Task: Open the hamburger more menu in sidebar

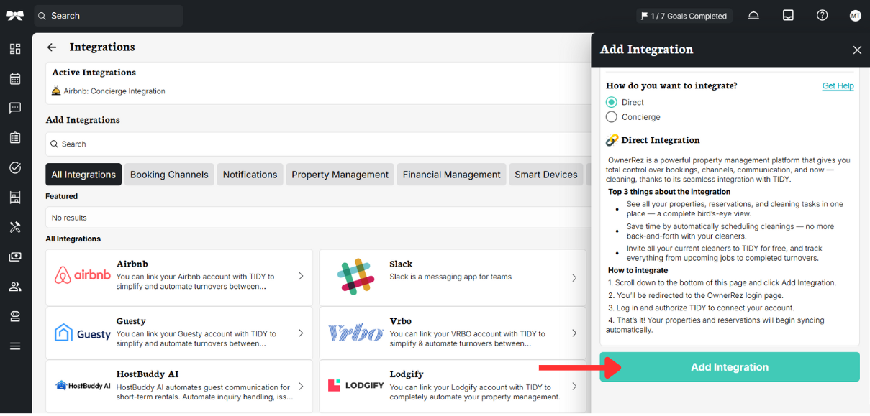Action: 15,346
